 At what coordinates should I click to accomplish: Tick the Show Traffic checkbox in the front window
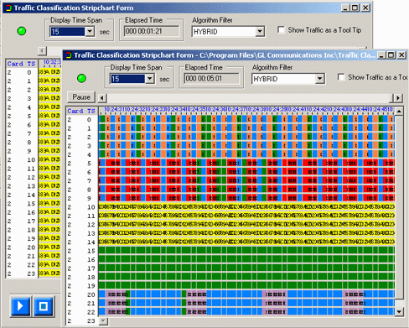click(341, 77)
